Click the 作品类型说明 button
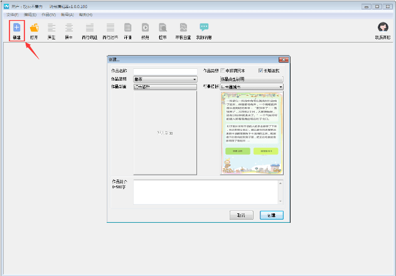Viewport: 396px width, 276px height. (x=252, y=79)
